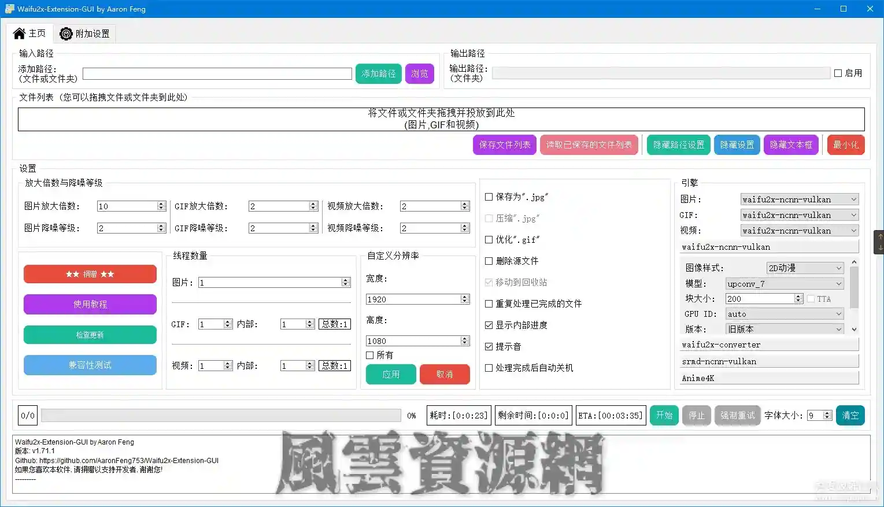This screenshot has width=884, height=507.
Task: Expand the srmd-ncnn-vulkan section
Action: [x=770, y=362]
